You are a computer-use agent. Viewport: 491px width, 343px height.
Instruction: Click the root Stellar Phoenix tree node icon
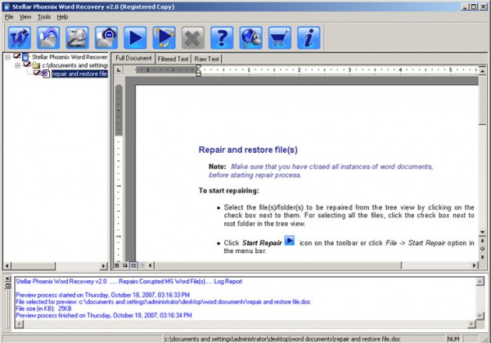point(25,57)
